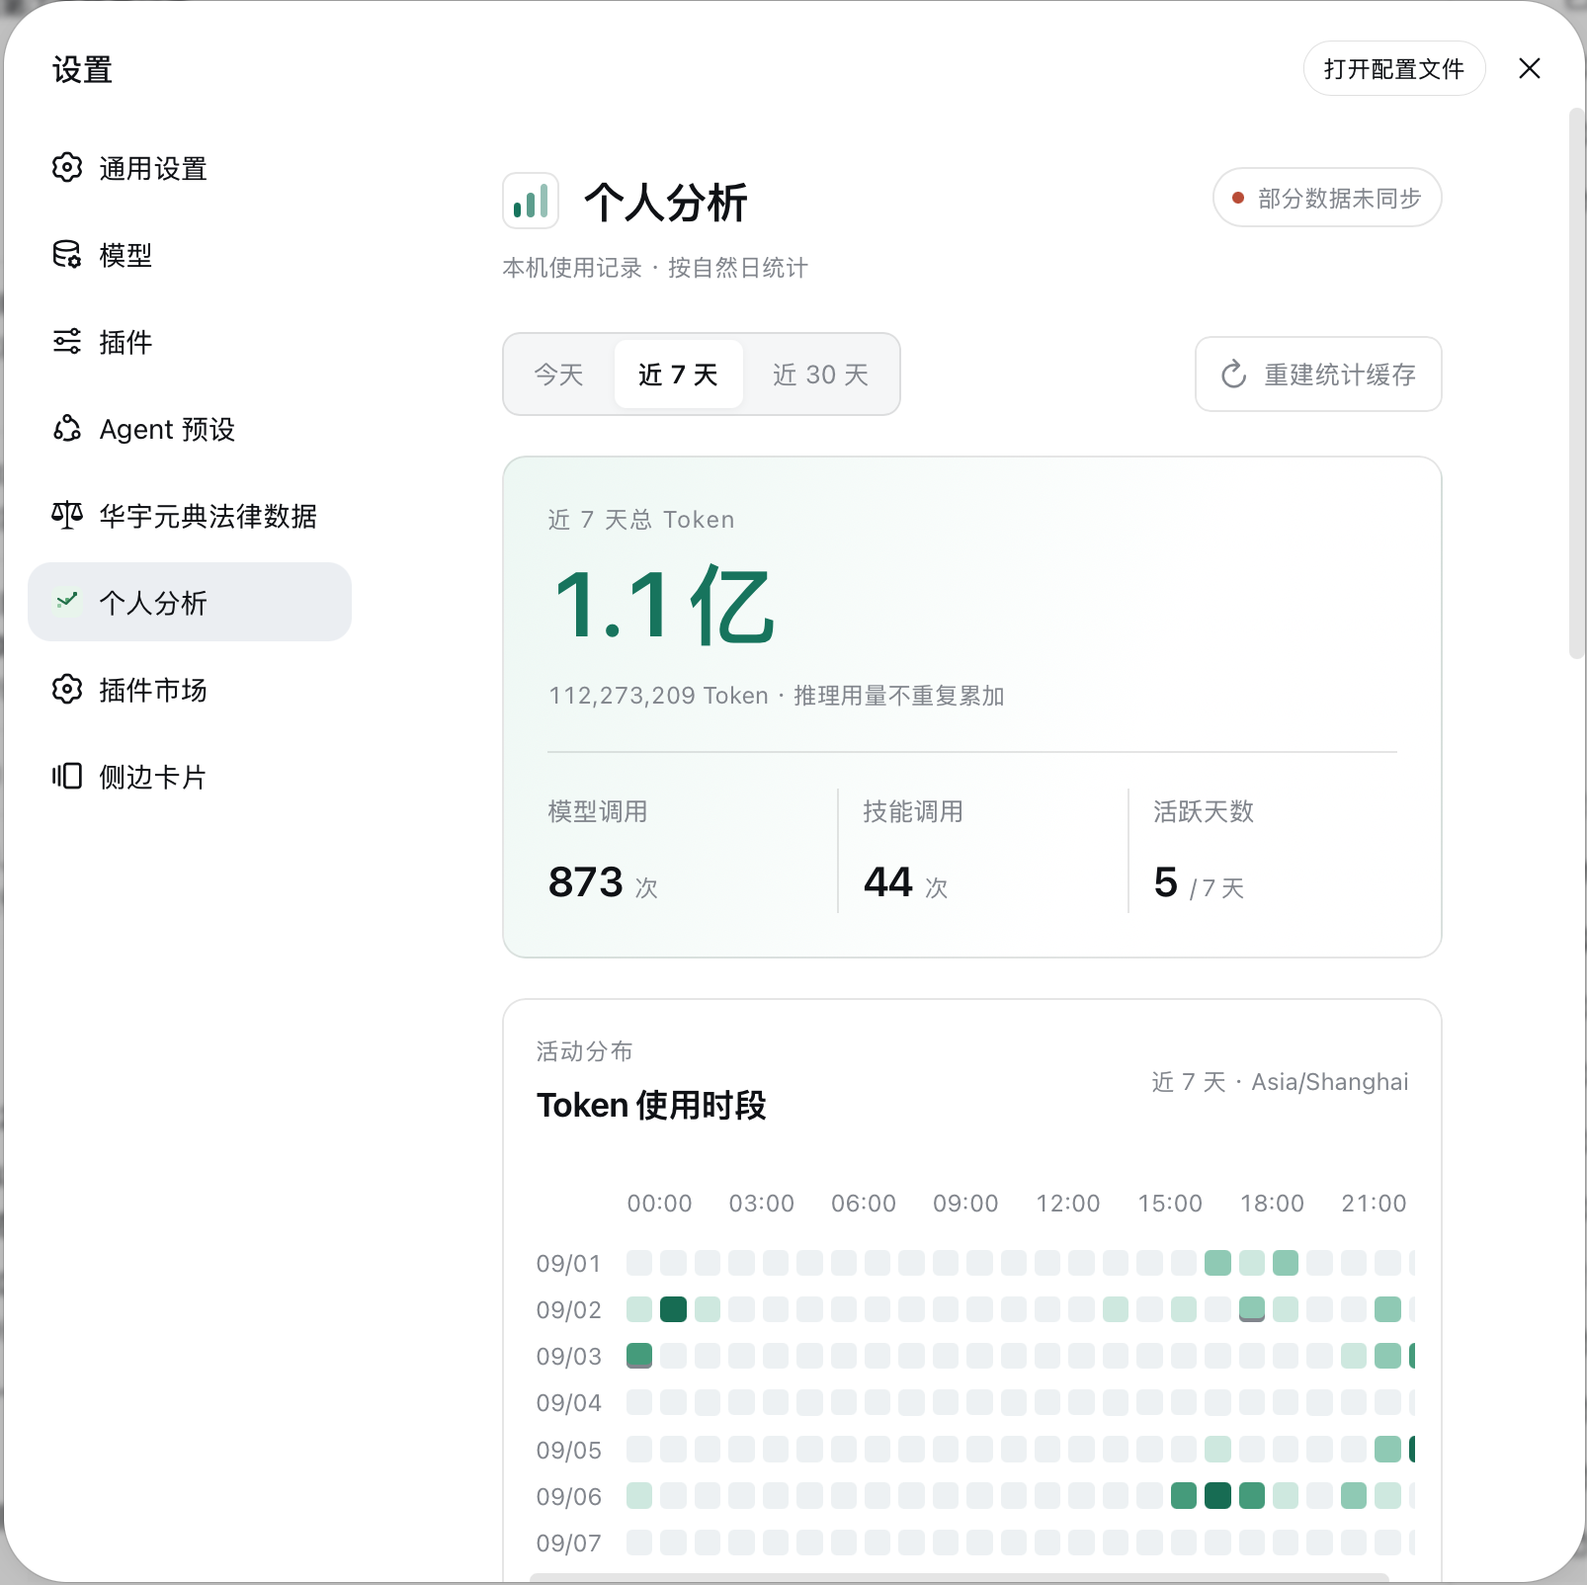Click the 873 次 model calls value
Image resolution: width=1587 pixels, height=1585 pixels.
603,882
